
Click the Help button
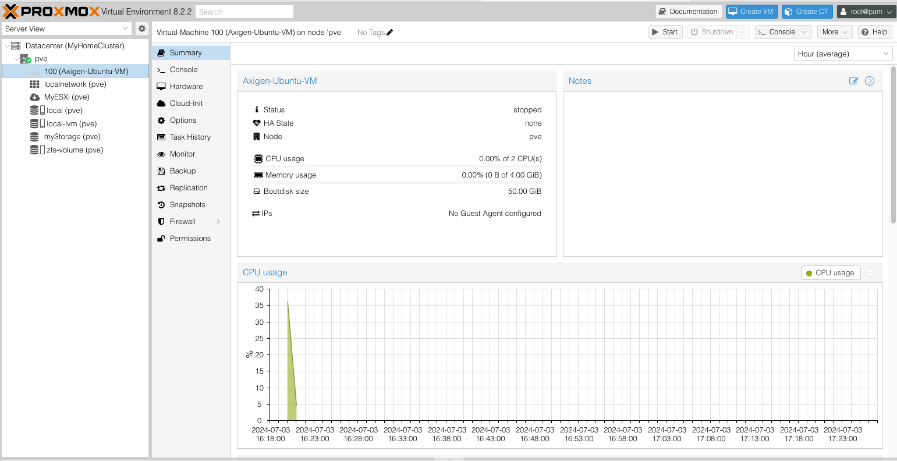(x=875, y=32)
